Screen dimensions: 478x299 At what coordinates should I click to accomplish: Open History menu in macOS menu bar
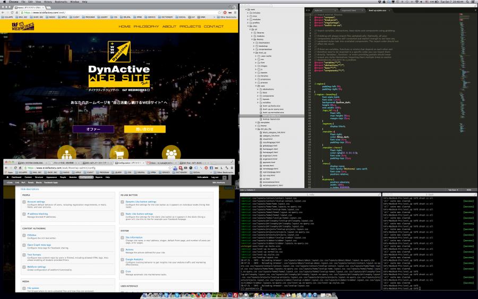click(x=48, y=2)
